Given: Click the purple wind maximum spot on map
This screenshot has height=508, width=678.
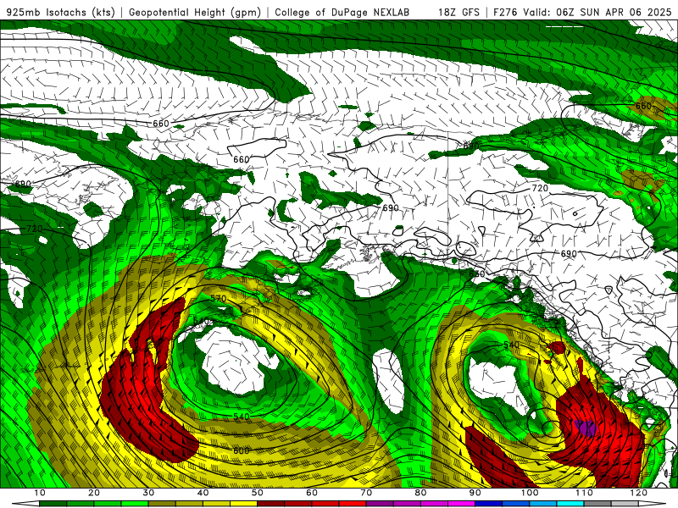Looking at the screenshot, I should click(x=586, y=428).
